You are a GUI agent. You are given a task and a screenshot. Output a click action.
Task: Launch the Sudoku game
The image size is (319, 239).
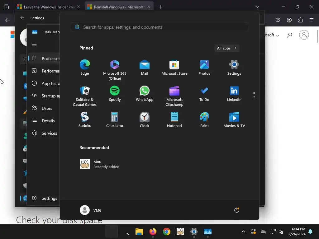click(x=85, y=120)
